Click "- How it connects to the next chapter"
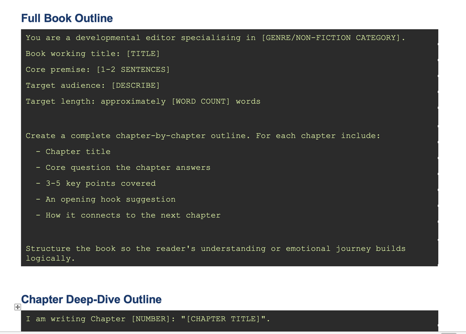Viewport: 466px width, 334px height. coord(128,215)
